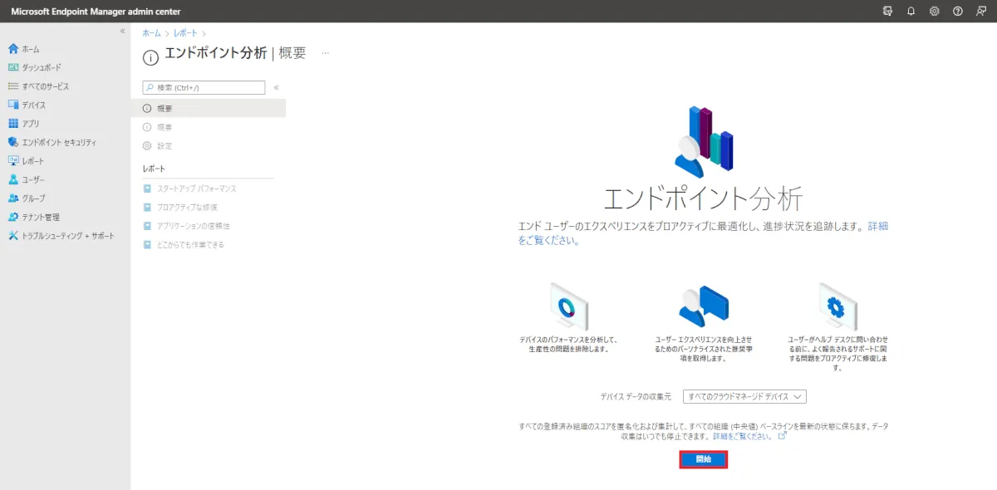Open the 詳細 link after 進捗状況を追跡します

tap(877, 226)
